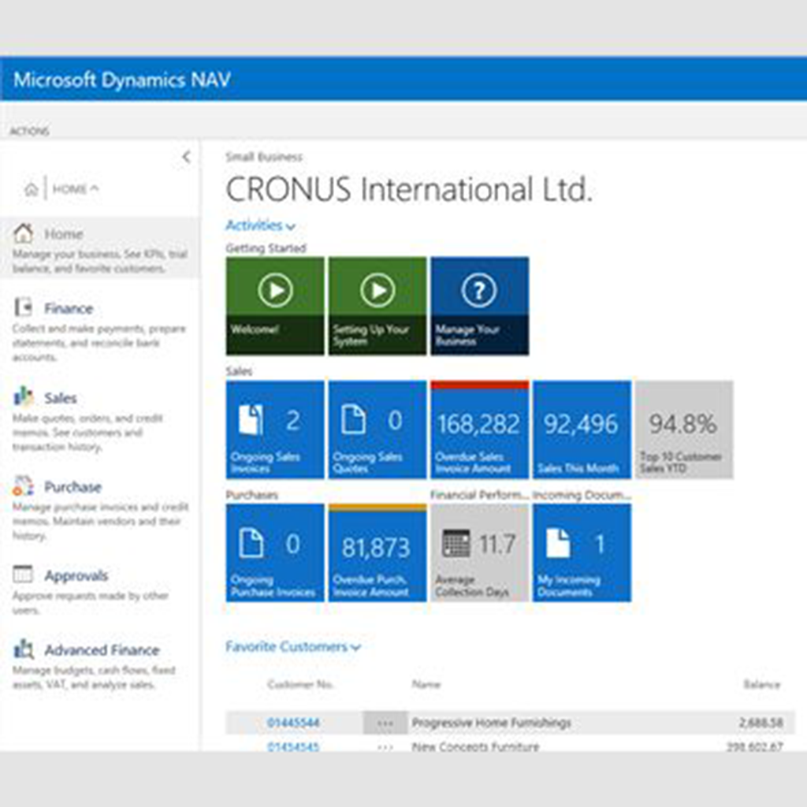Click the Small Business label
Screen dimensions: 807x807
pos(264,157)
